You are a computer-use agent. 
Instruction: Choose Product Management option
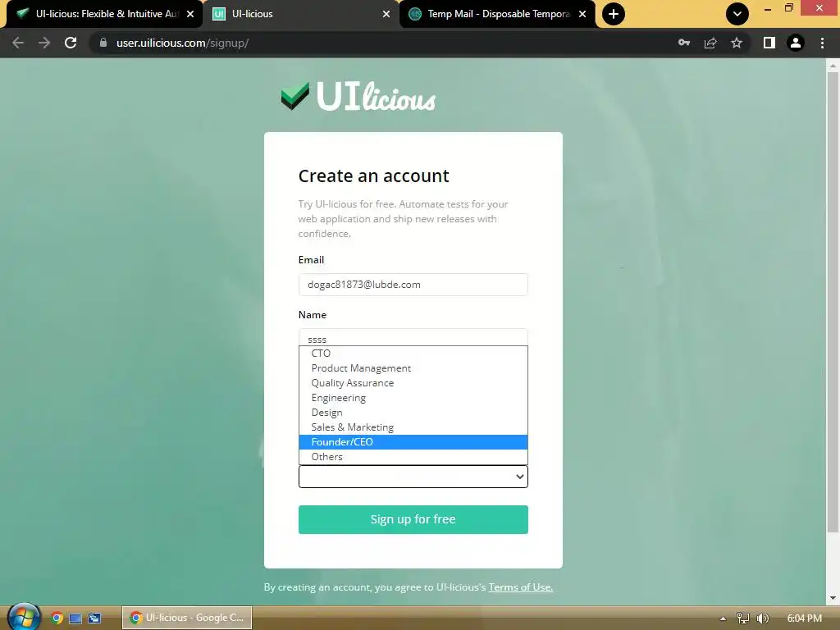point(413,368)
